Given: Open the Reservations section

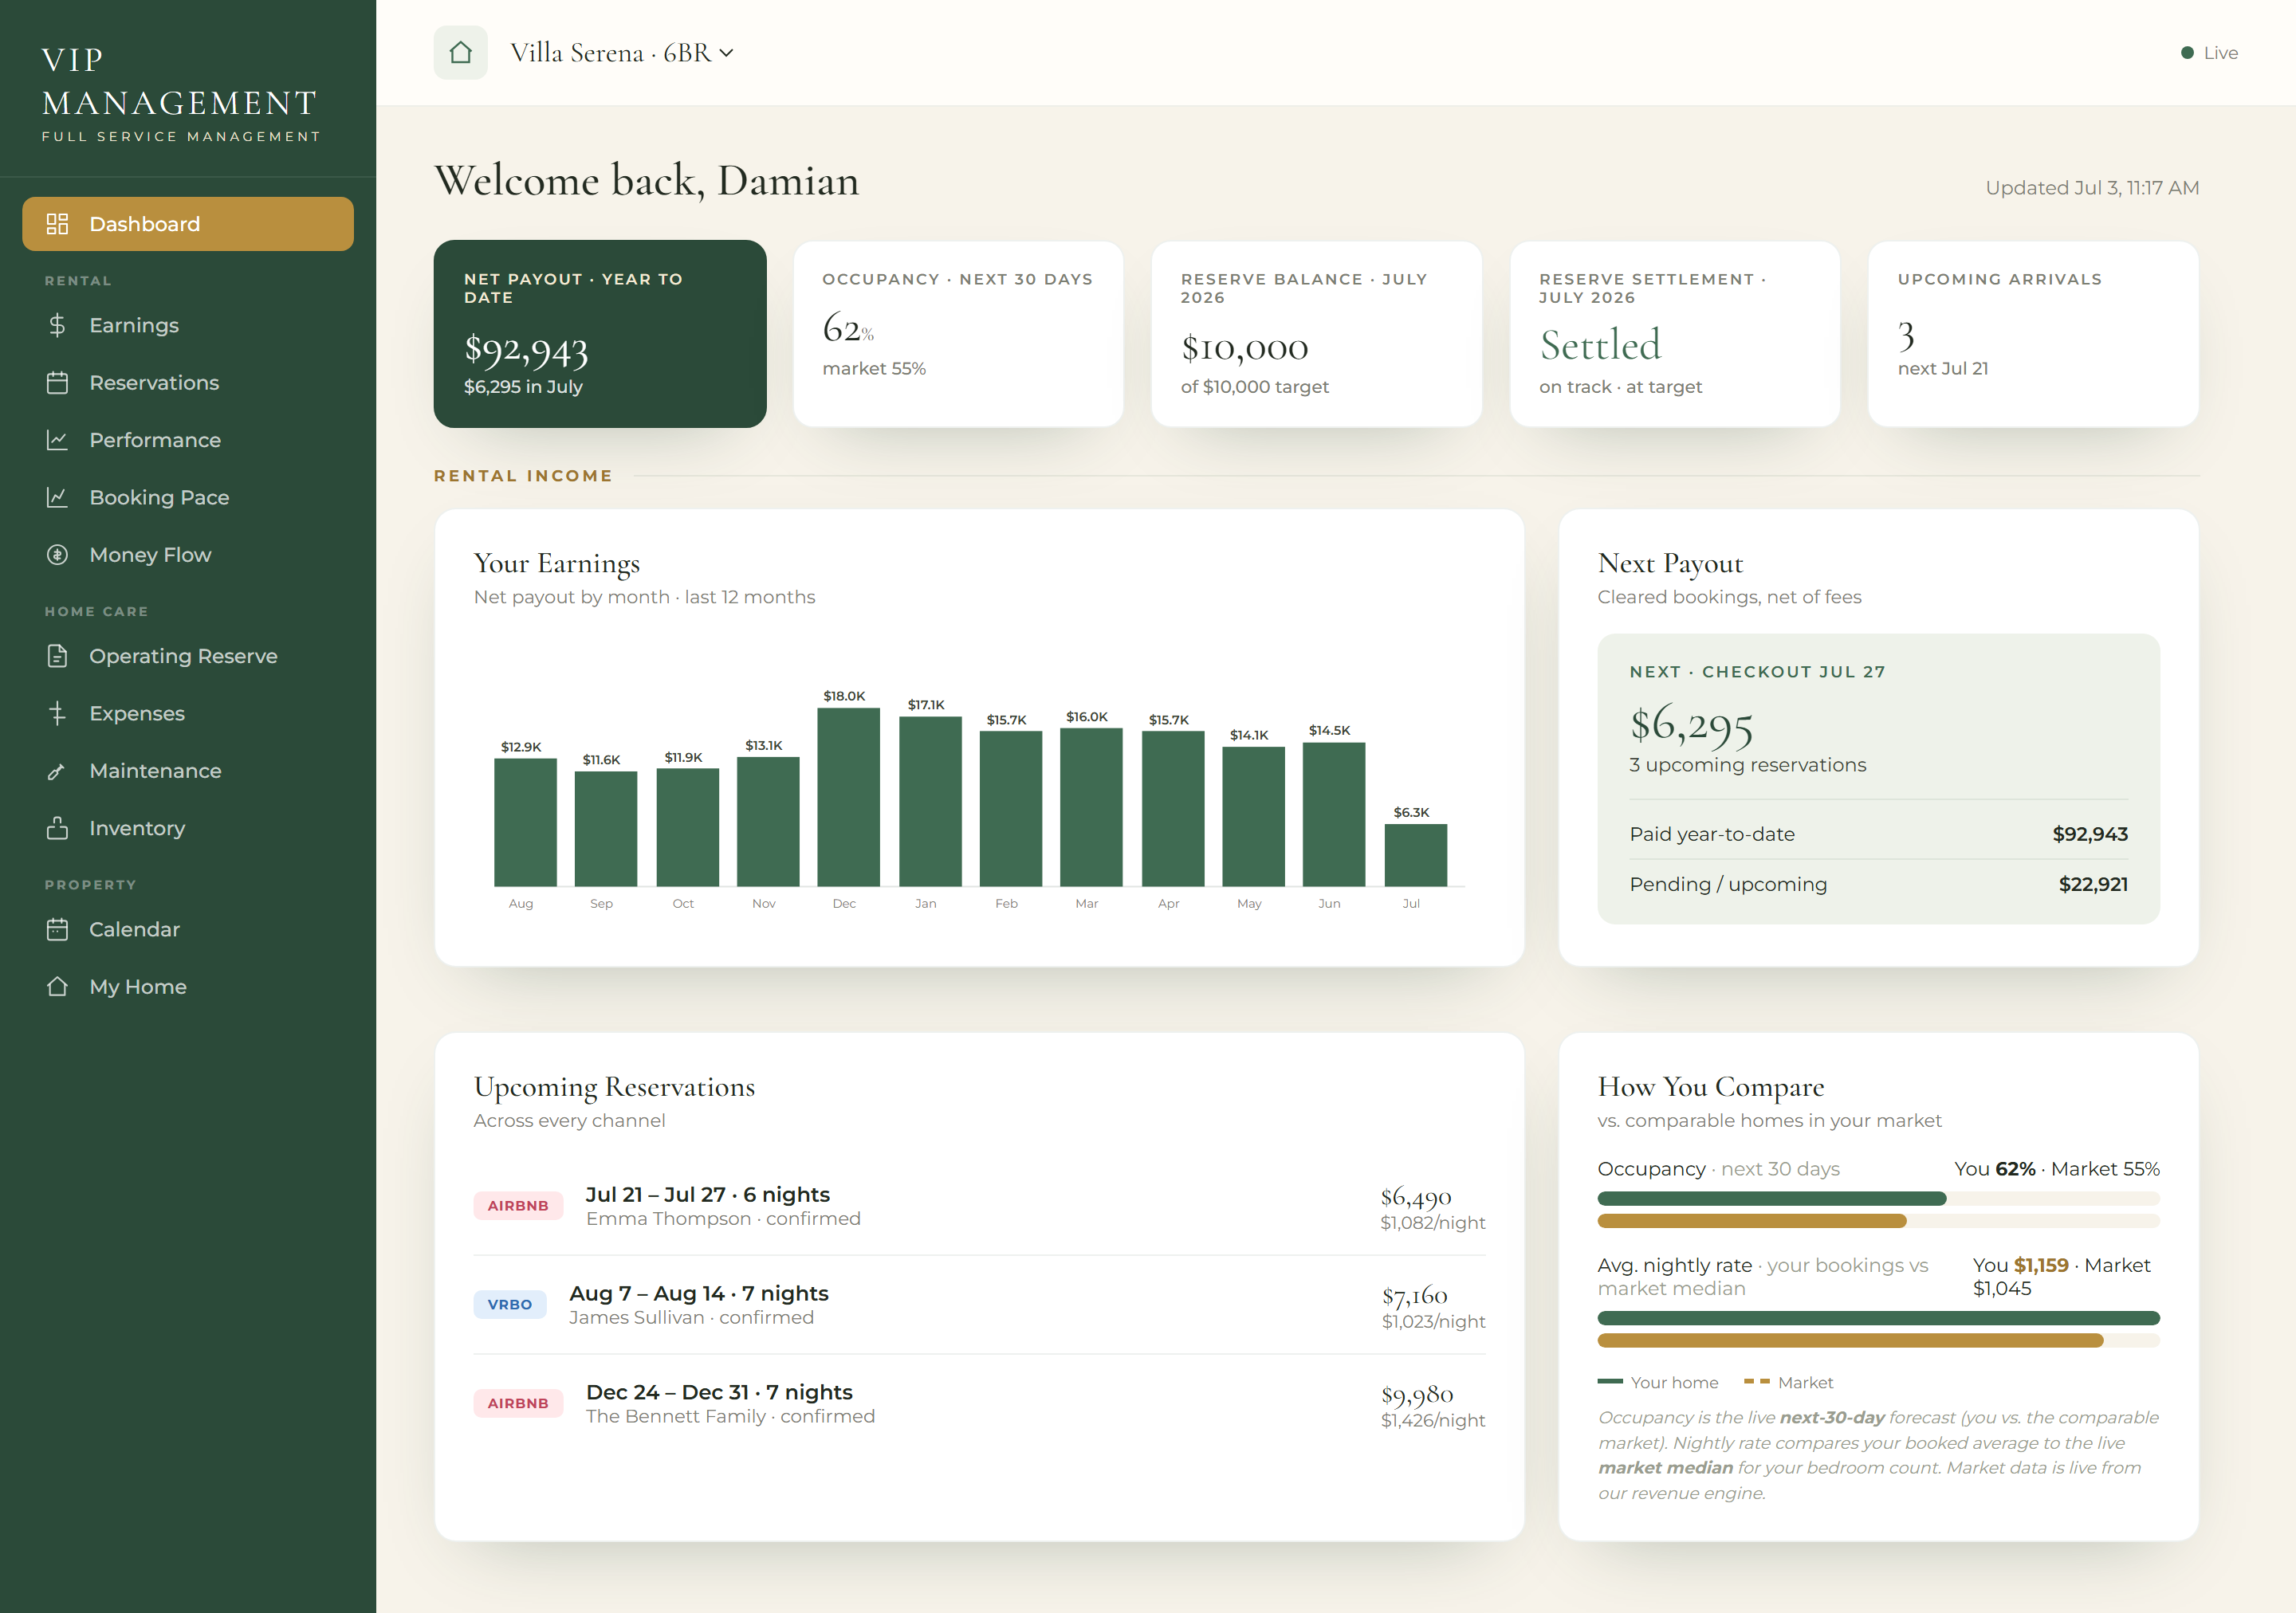Looking at the screenshot, I should (x=188, y=383).
